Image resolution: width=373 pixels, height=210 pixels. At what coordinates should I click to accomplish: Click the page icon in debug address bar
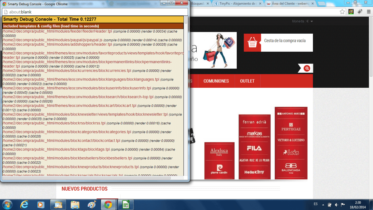[6, 12]
